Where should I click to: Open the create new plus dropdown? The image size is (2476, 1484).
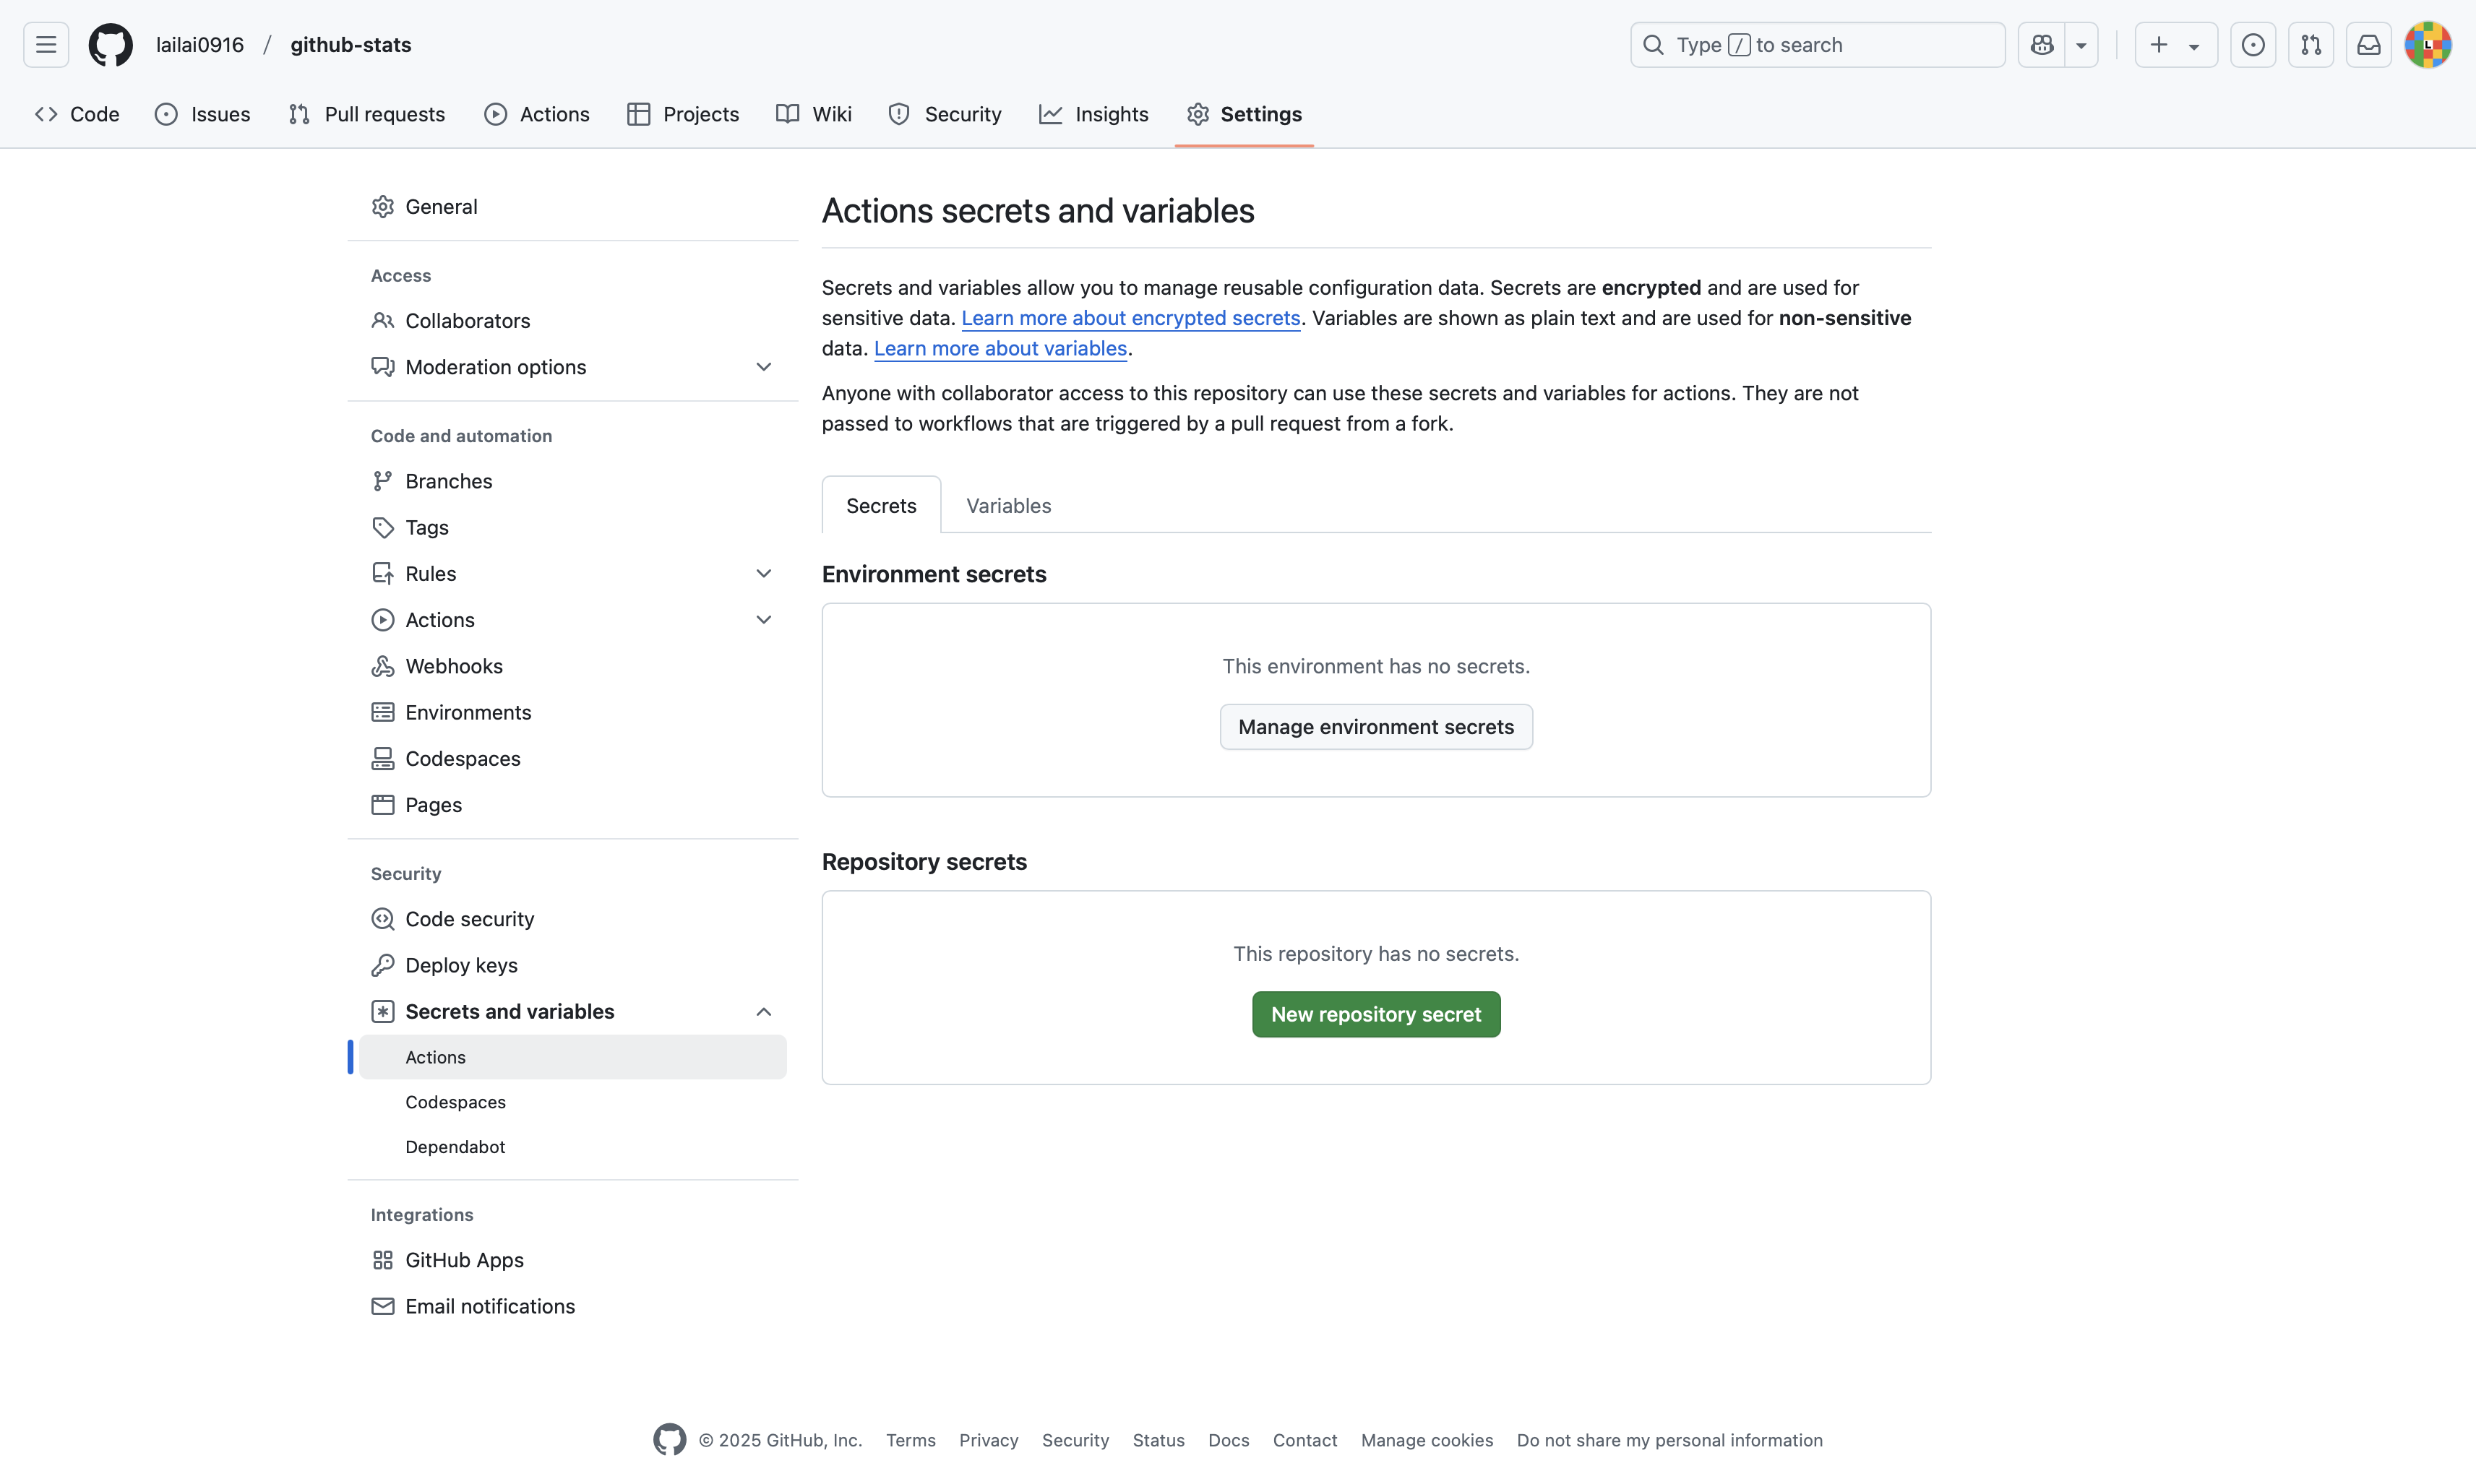pos(2175,45)
